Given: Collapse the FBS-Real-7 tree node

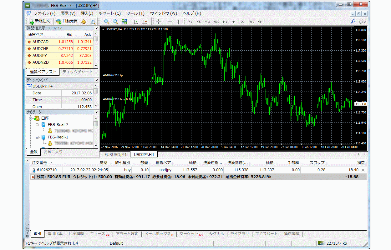Looking at the screenshot, I should coord(37,125).
